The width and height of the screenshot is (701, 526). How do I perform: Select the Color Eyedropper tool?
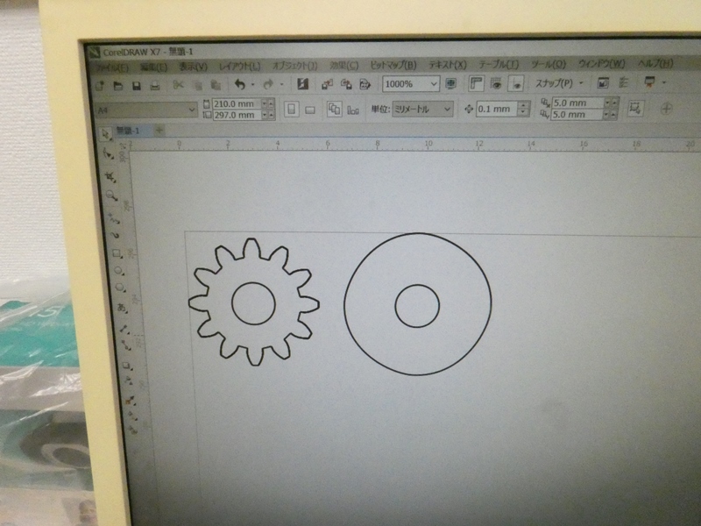[130, 401]
